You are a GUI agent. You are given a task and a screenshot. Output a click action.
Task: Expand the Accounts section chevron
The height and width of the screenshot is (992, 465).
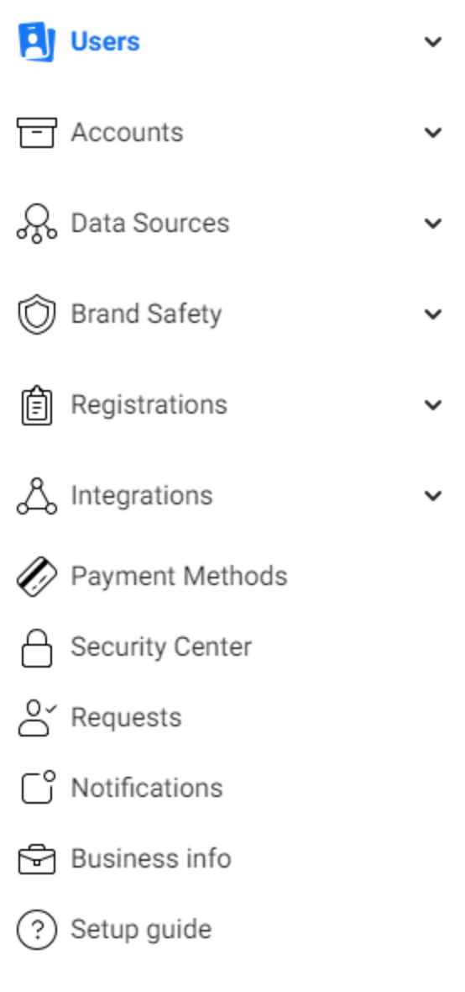433,133
